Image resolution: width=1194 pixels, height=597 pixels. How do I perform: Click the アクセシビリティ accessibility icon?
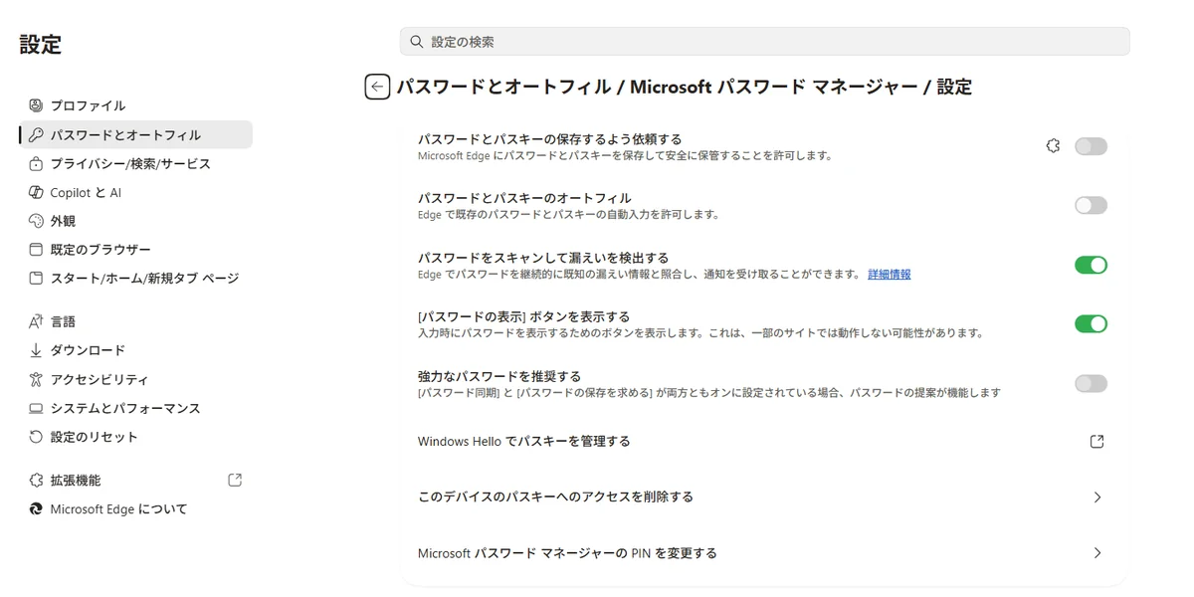coord(36,379)
